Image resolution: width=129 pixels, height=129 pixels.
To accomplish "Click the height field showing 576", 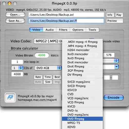I will click(109, 55).
